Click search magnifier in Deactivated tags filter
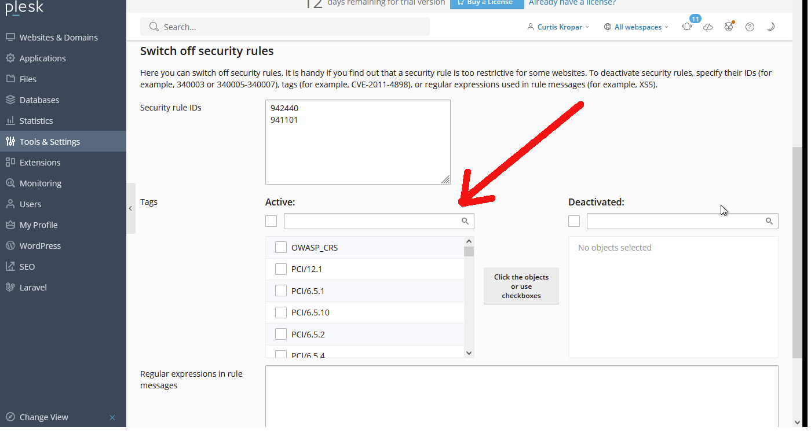The width and height of the screenshot is (811, 441). (769, 221)
